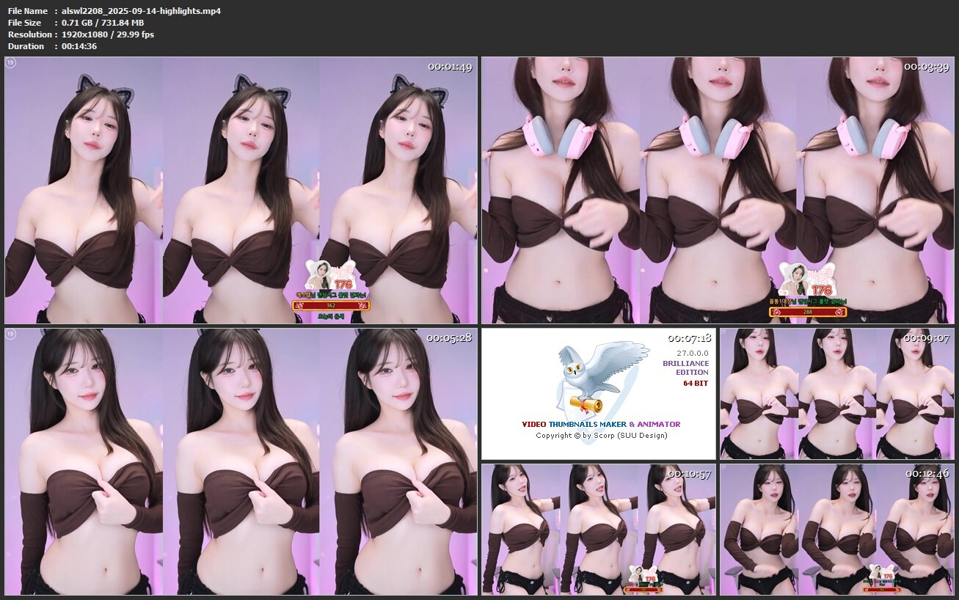Open the thumbnail stamped 00:05:28
This screenshot has height=600, width=959.
241,461
